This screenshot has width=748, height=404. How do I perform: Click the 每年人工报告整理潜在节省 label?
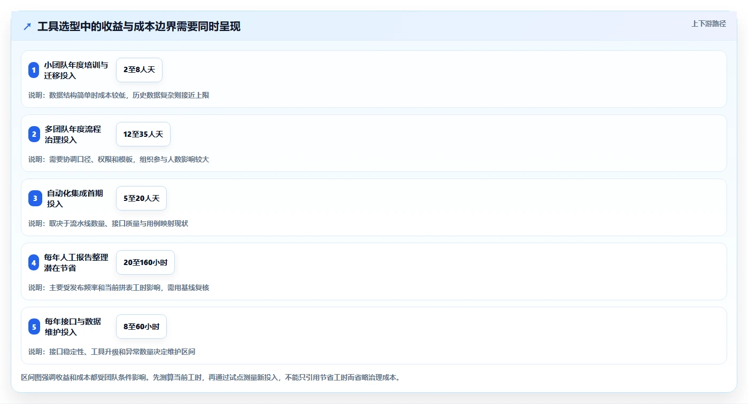pyautogui.click(x=76, y=262)
